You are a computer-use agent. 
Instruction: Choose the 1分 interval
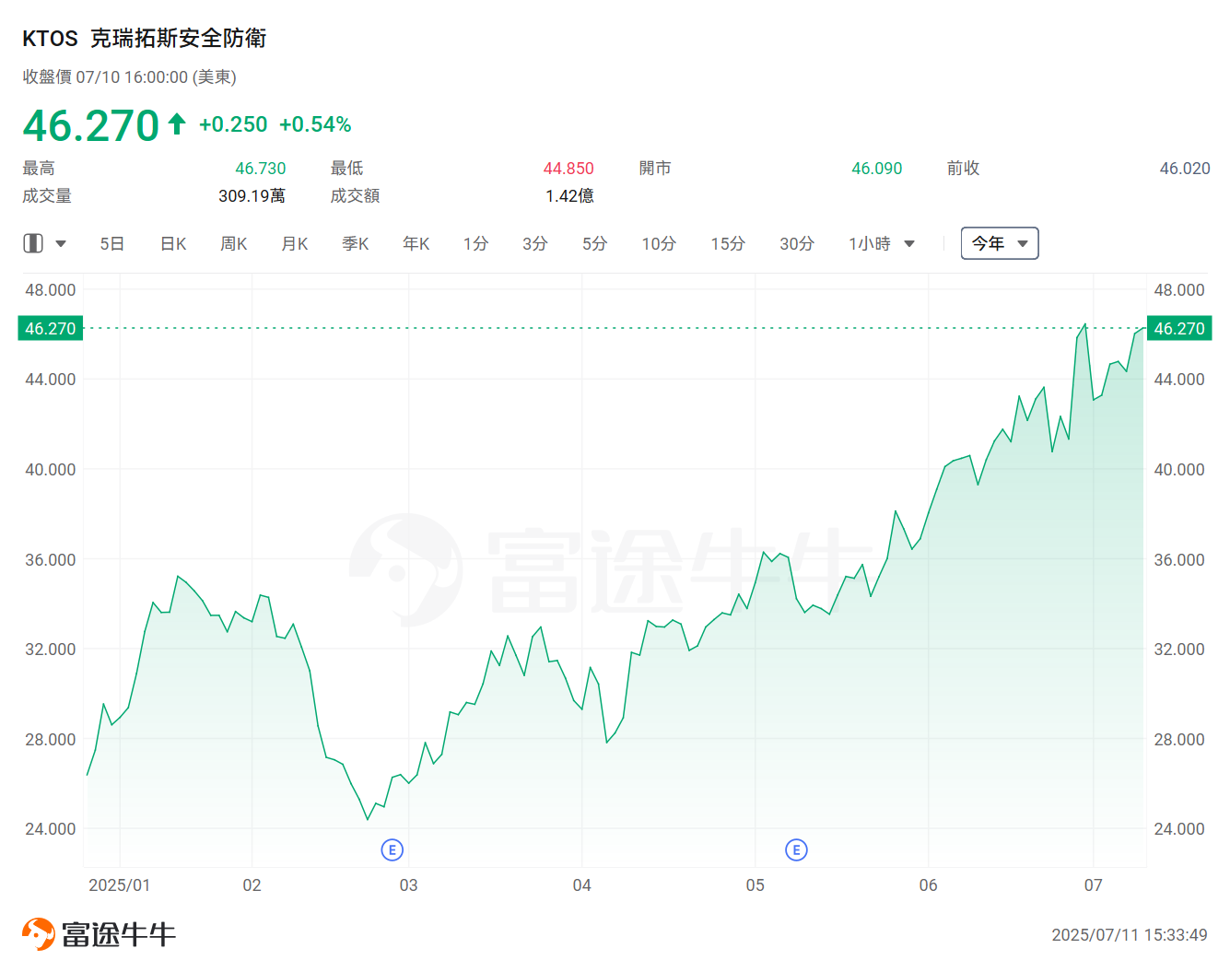click(475, 244)
